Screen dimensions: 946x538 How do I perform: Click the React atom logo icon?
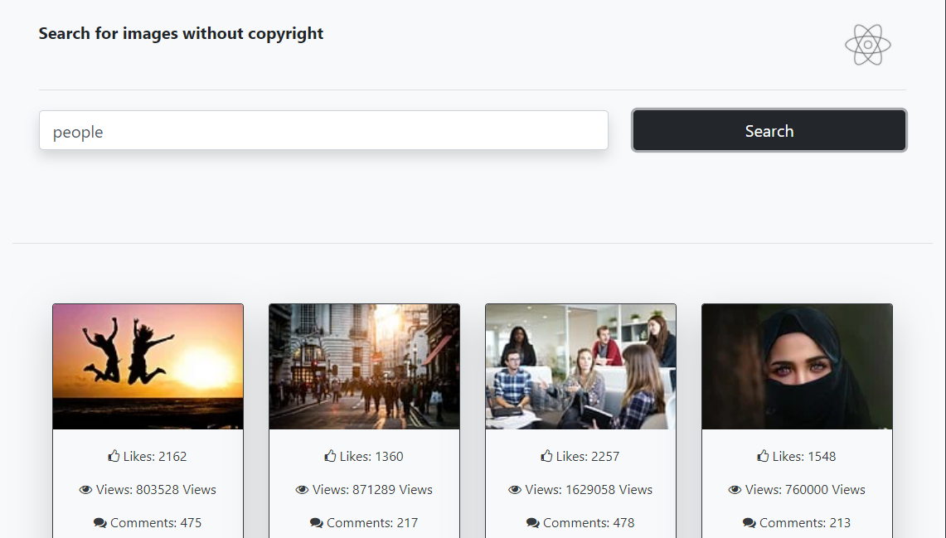pyautogui.click(x=867, y=45)
